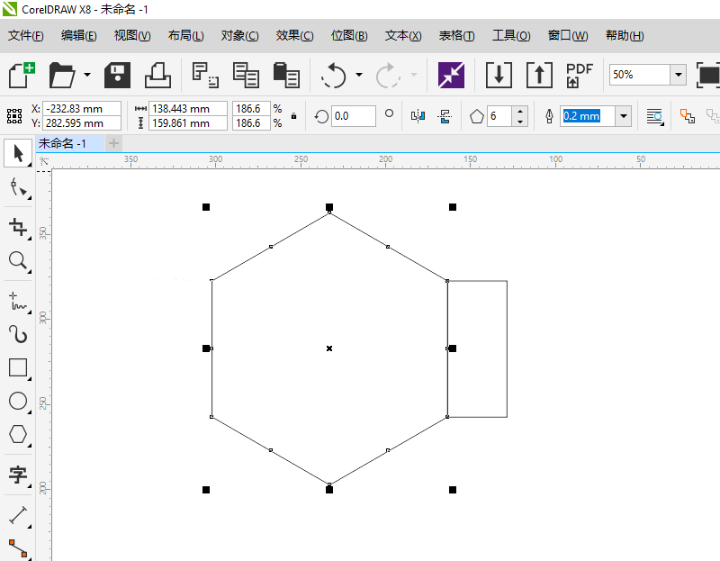Expand the outline width dropdown
Image resolution: width=720 pixels, height=561 pixels.
(x=623, y=115)
